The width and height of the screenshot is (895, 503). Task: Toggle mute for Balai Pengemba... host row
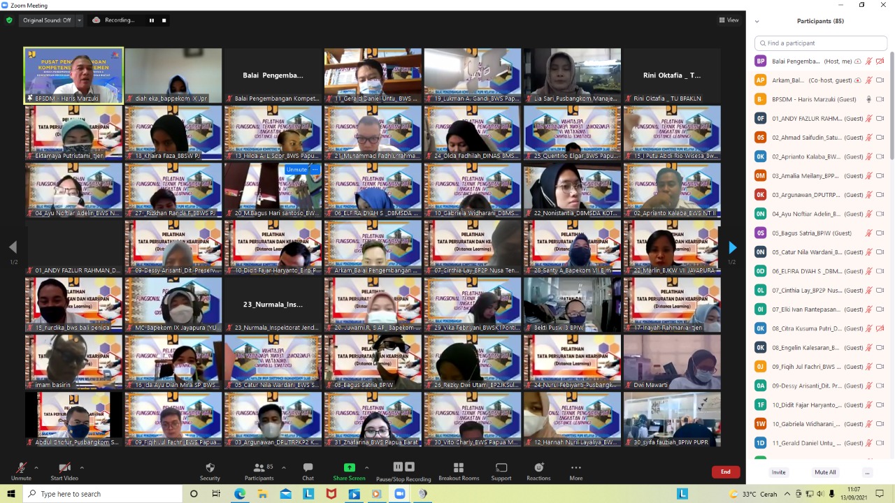(x=868, y=61)
